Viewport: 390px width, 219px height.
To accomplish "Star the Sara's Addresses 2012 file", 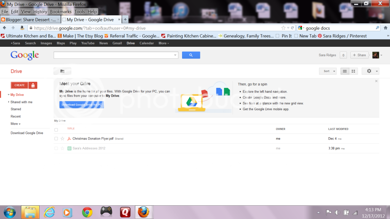I will (62, 148).
